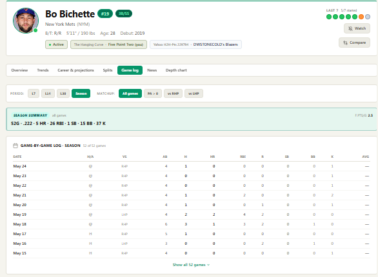Image resolution: width=378 pixels, height=277 pixels.
Task: Click the LHP matchup in May 19 row
Action: [124, 215]
